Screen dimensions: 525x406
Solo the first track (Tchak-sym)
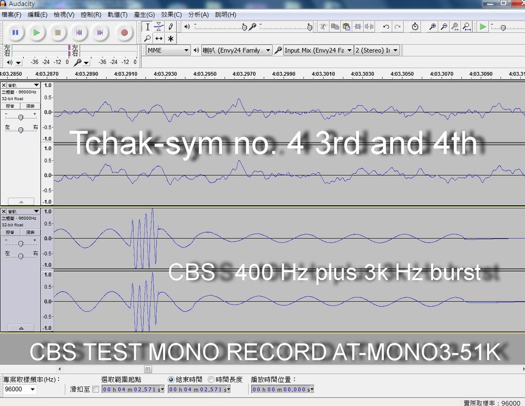tap(30, 106)
